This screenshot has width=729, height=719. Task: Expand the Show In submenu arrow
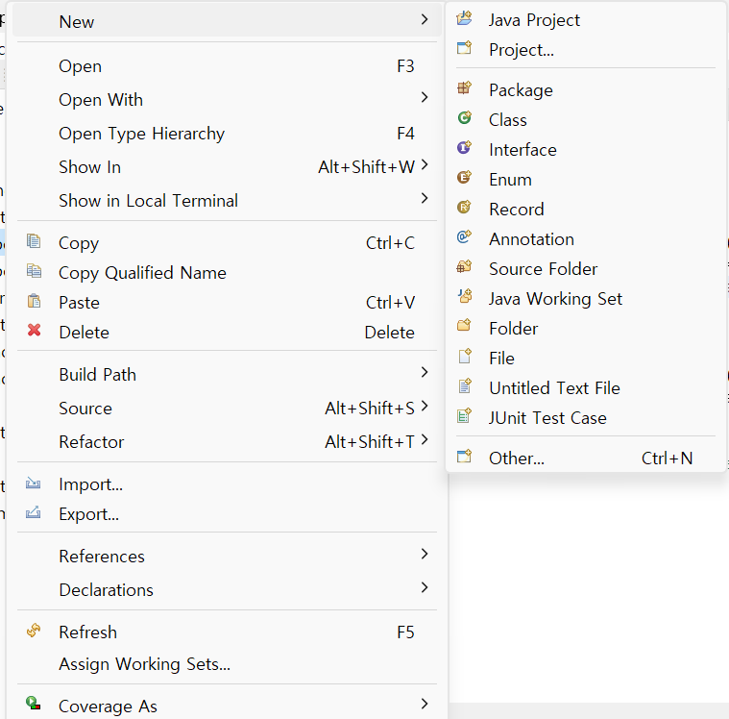coord(424,164)
